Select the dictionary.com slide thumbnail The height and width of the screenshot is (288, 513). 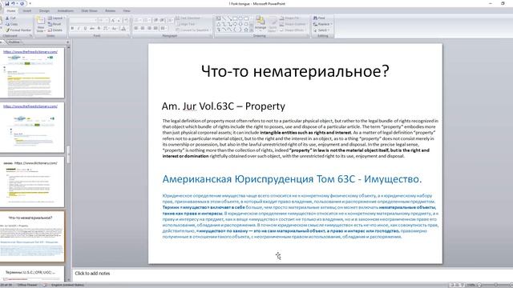(32, 182)
